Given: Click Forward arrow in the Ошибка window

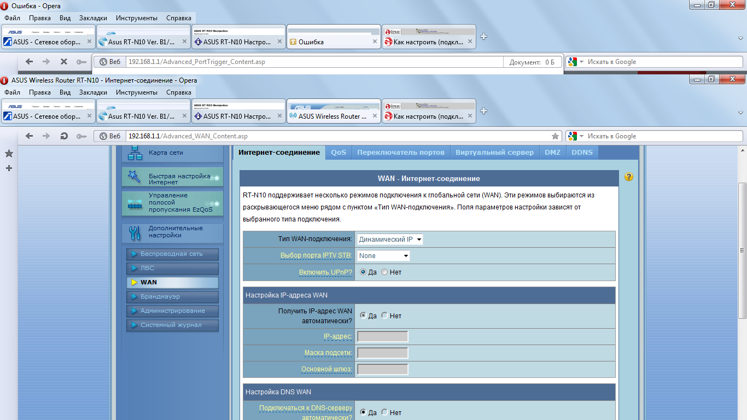Looking at the screenshot, I should point(46,62).
